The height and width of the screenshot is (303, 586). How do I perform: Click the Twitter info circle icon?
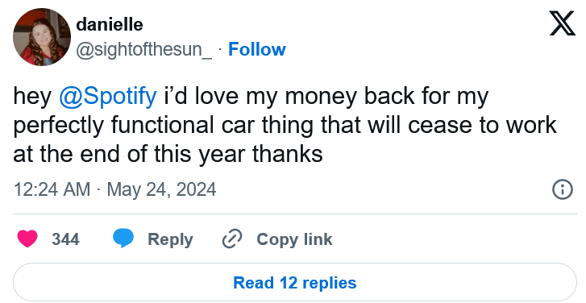[x=563, y=189]
